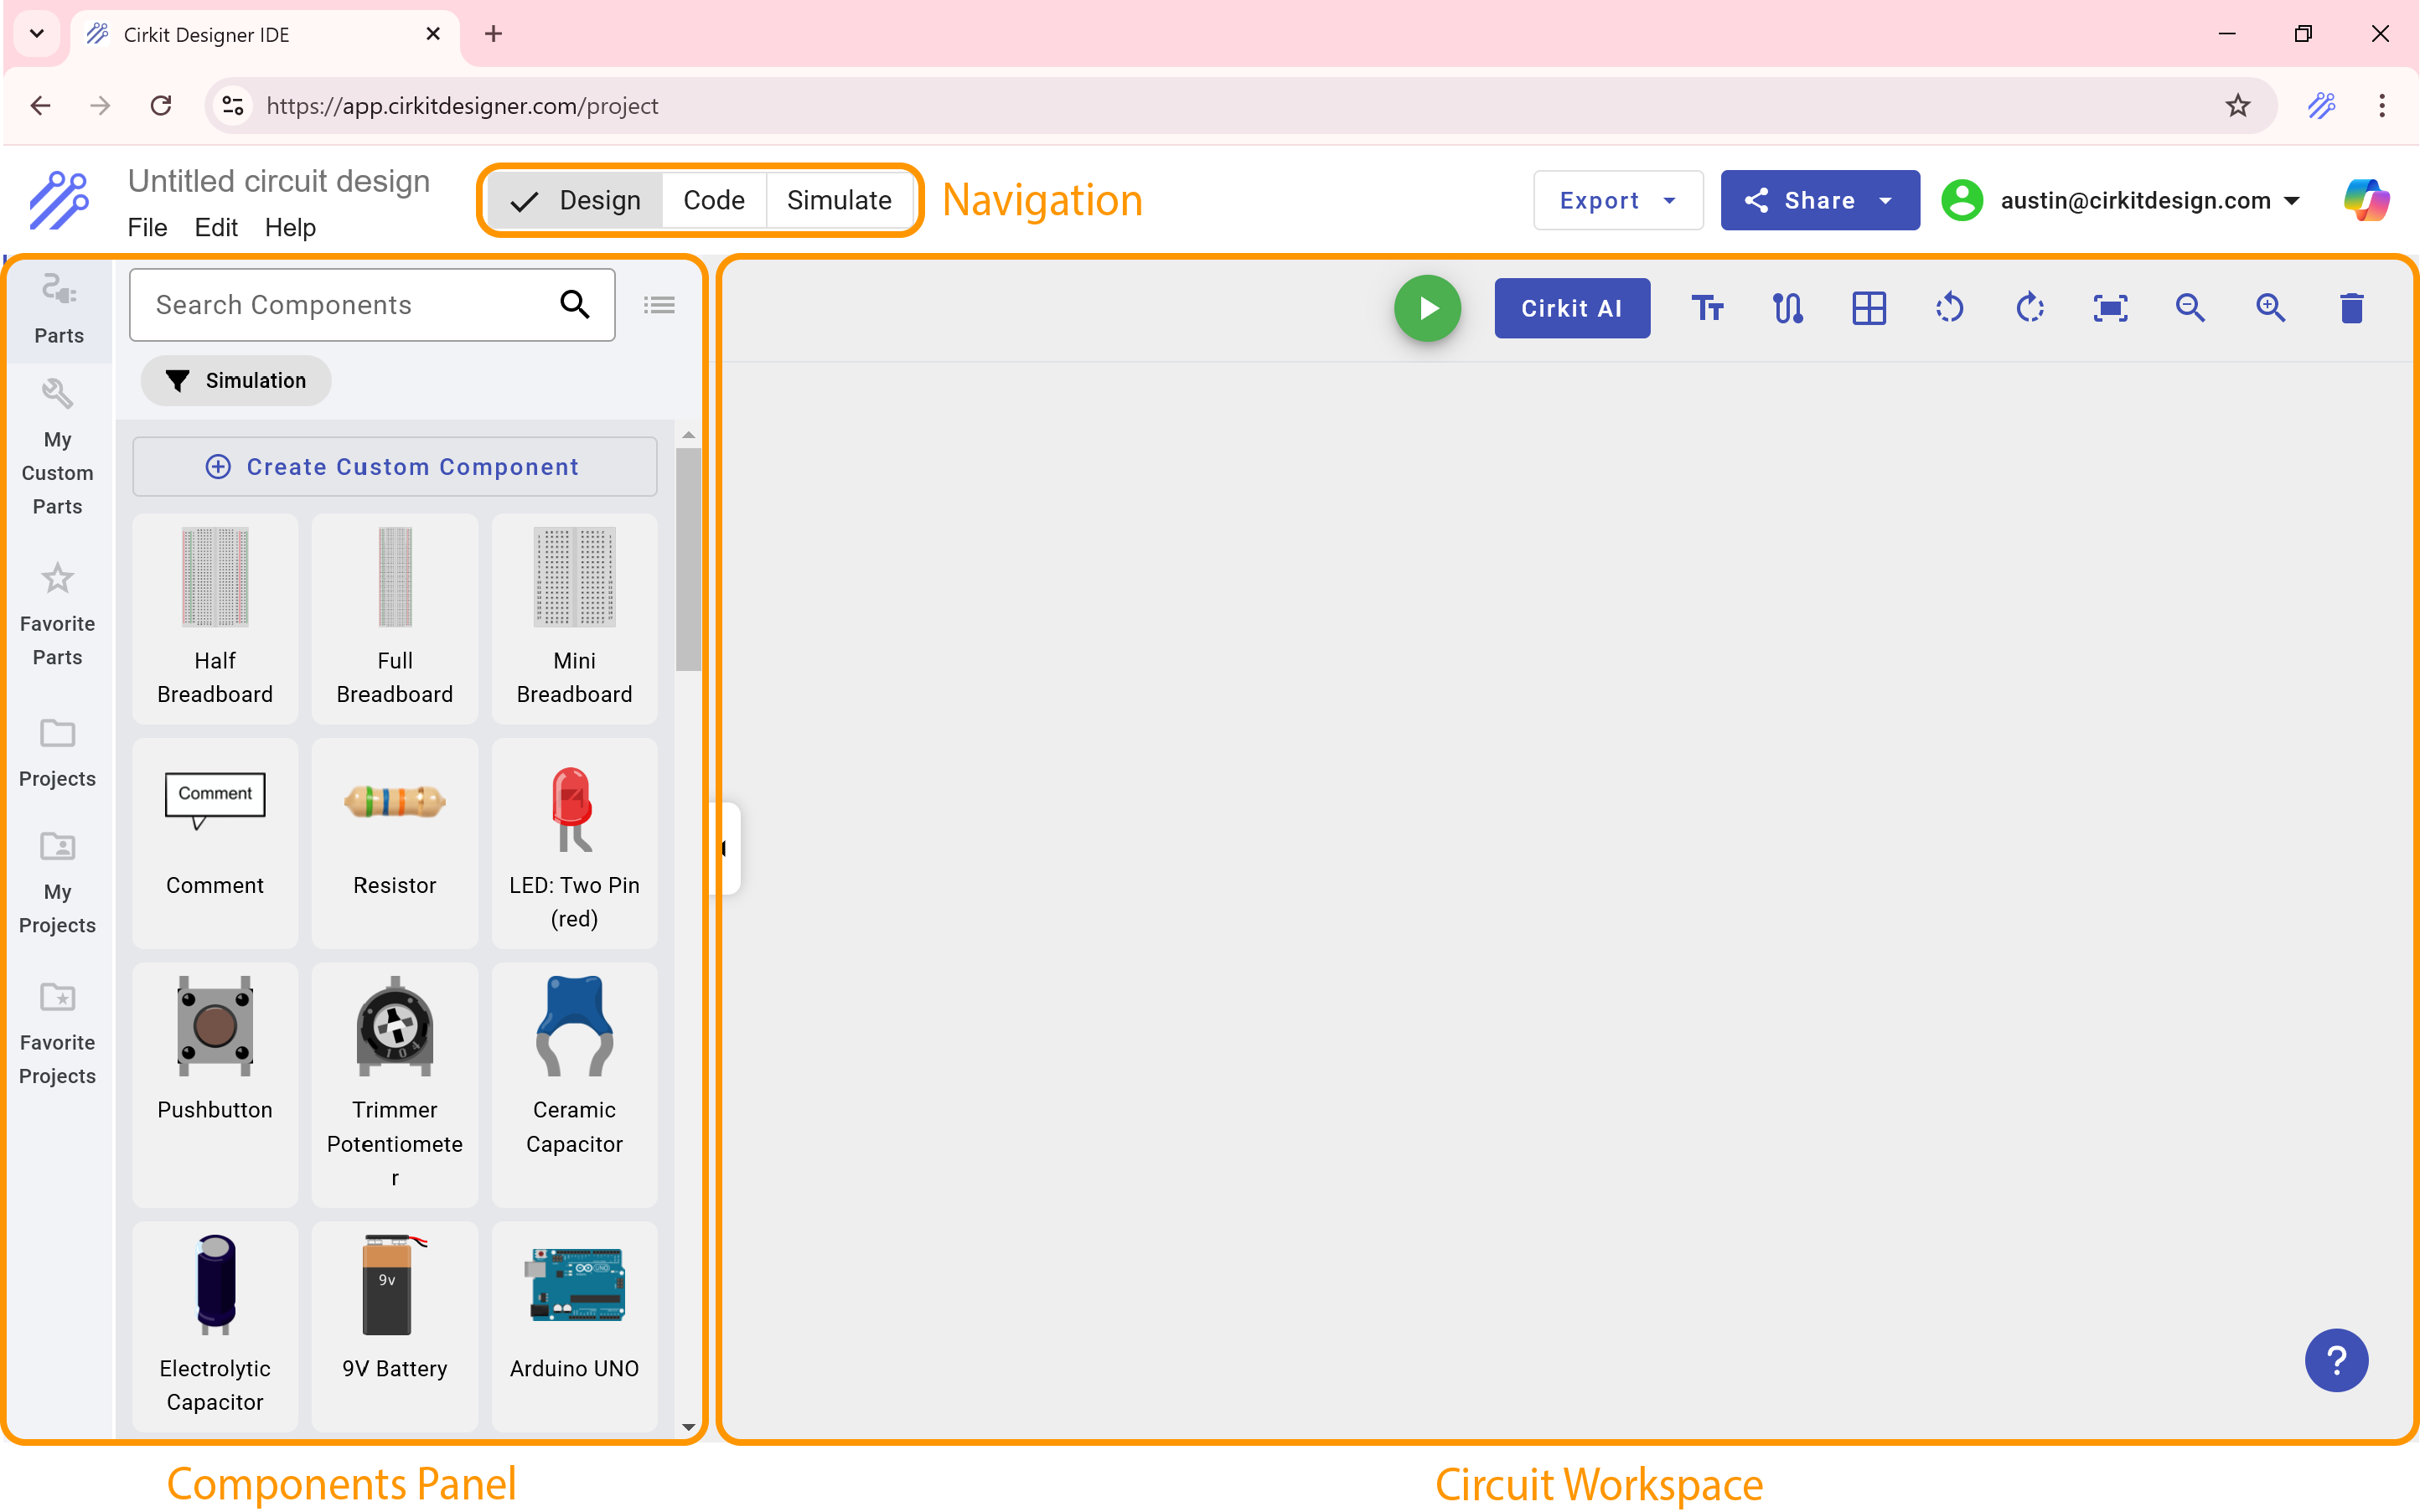Zoom into the workspace
Viewport: 2420px width, 1512px height.
pos(2270,308)
